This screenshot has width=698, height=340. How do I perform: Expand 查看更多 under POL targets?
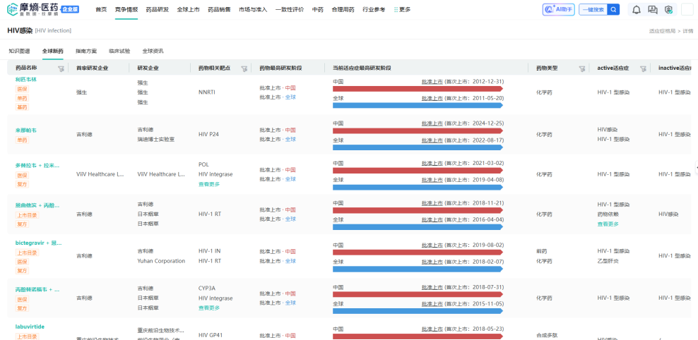coord(209,184)
